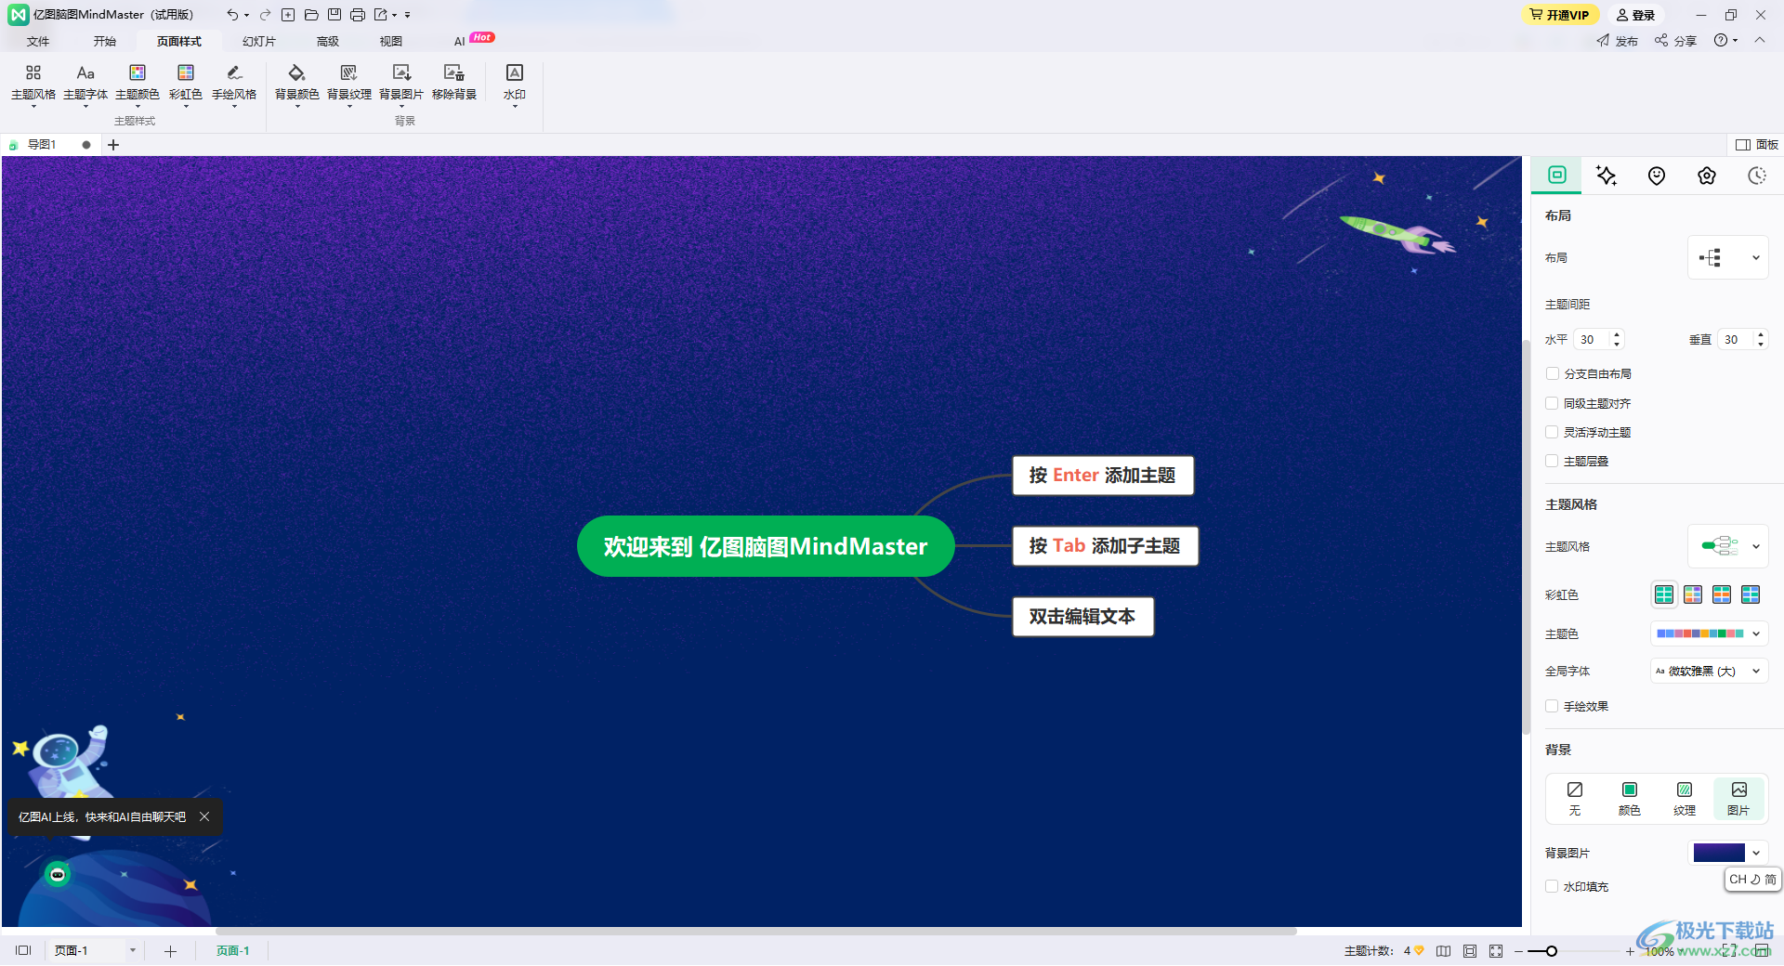
Task: Open quick access toolbar customize arrow
Action: click(407, 15)
